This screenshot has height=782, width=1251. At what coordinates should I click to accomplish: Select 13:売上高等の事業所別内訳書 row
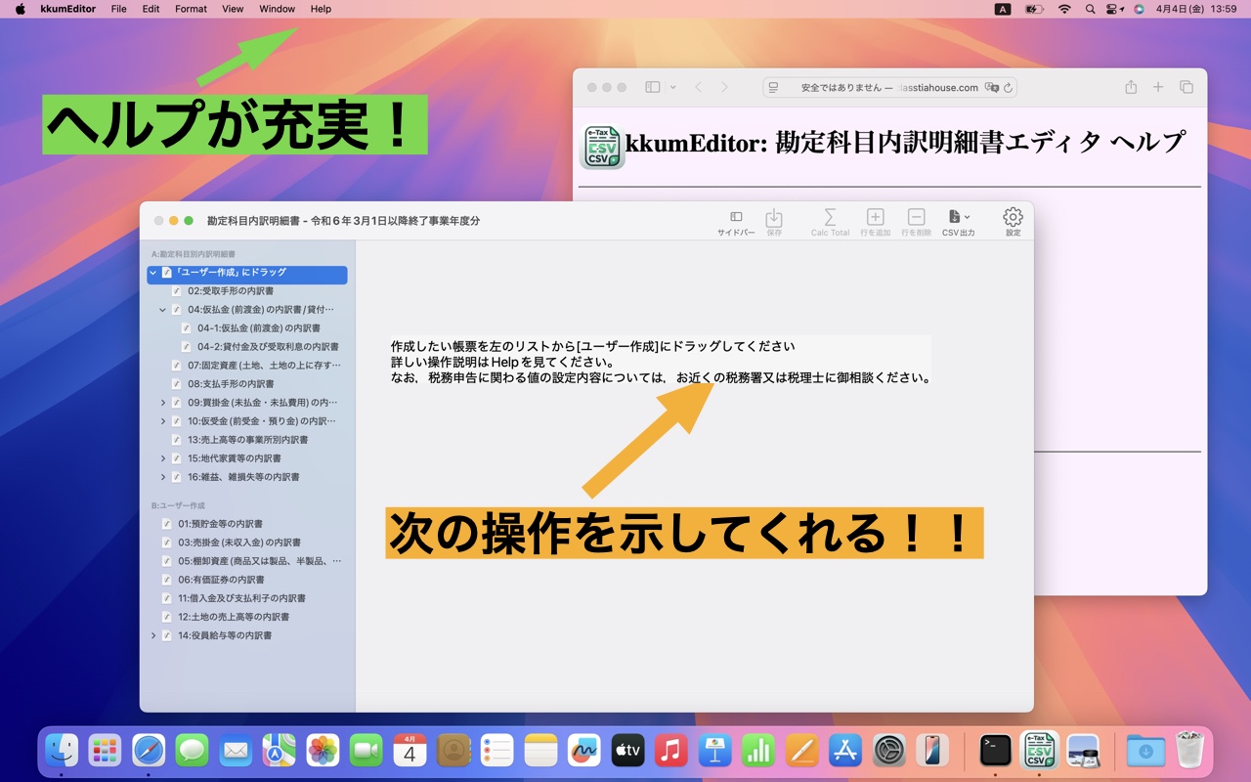pyautogui.click(x=247, y=440)
